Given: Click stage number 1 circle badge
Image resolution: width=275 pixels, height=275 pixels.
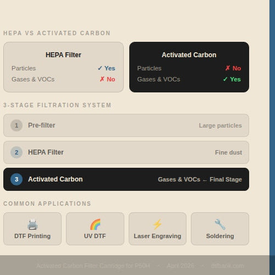Looking at the screenshot, I should pyautogui.click(x=16, y=125).
